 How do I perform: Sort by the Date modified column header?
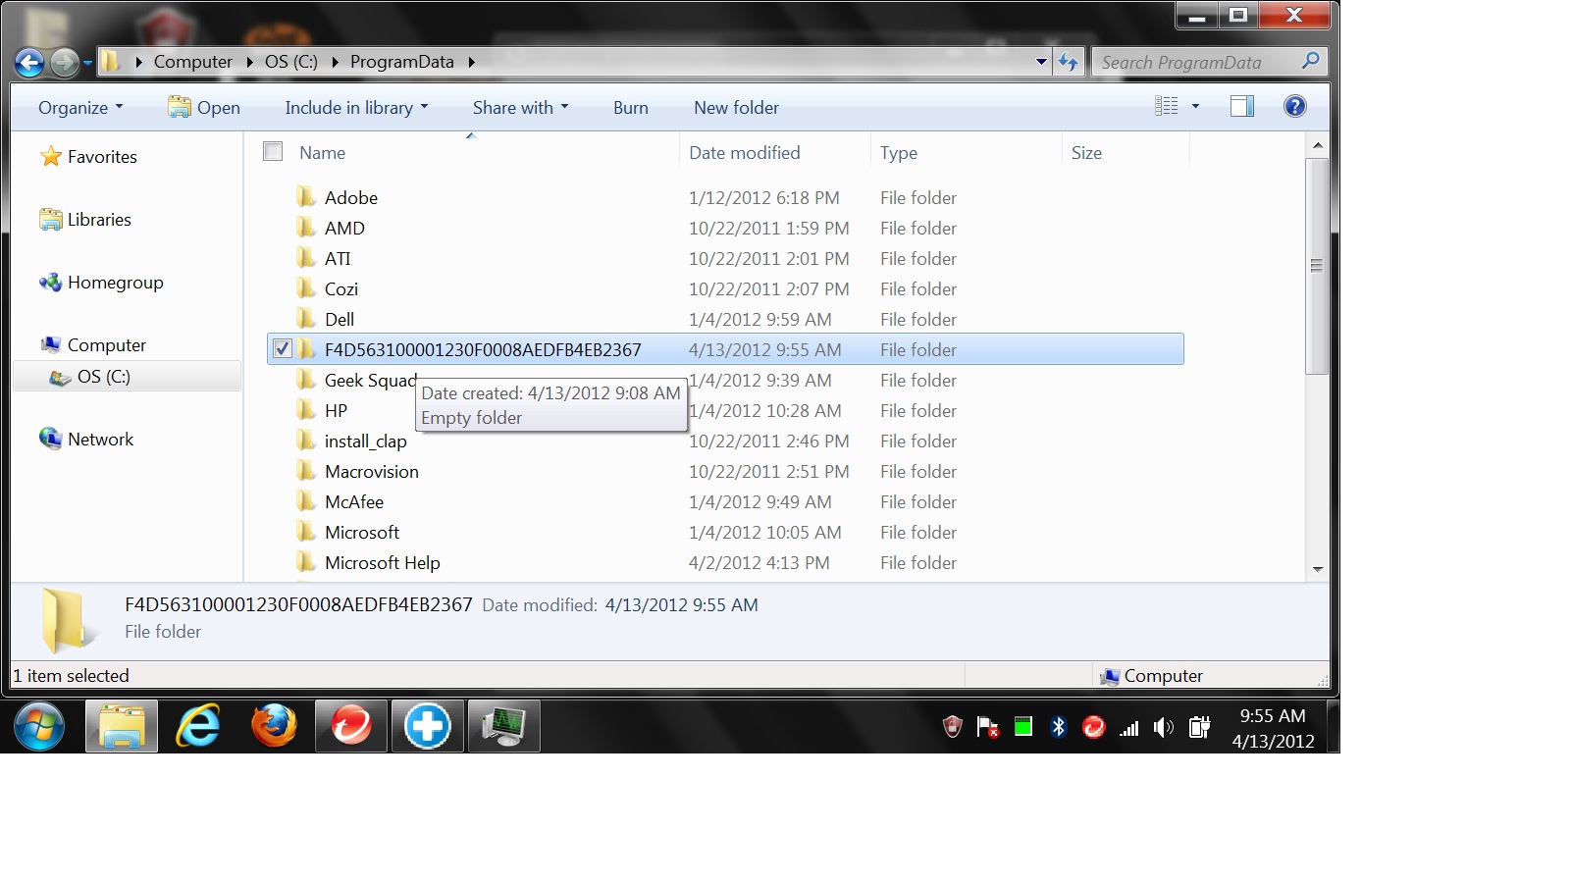[x=745, y=153]
